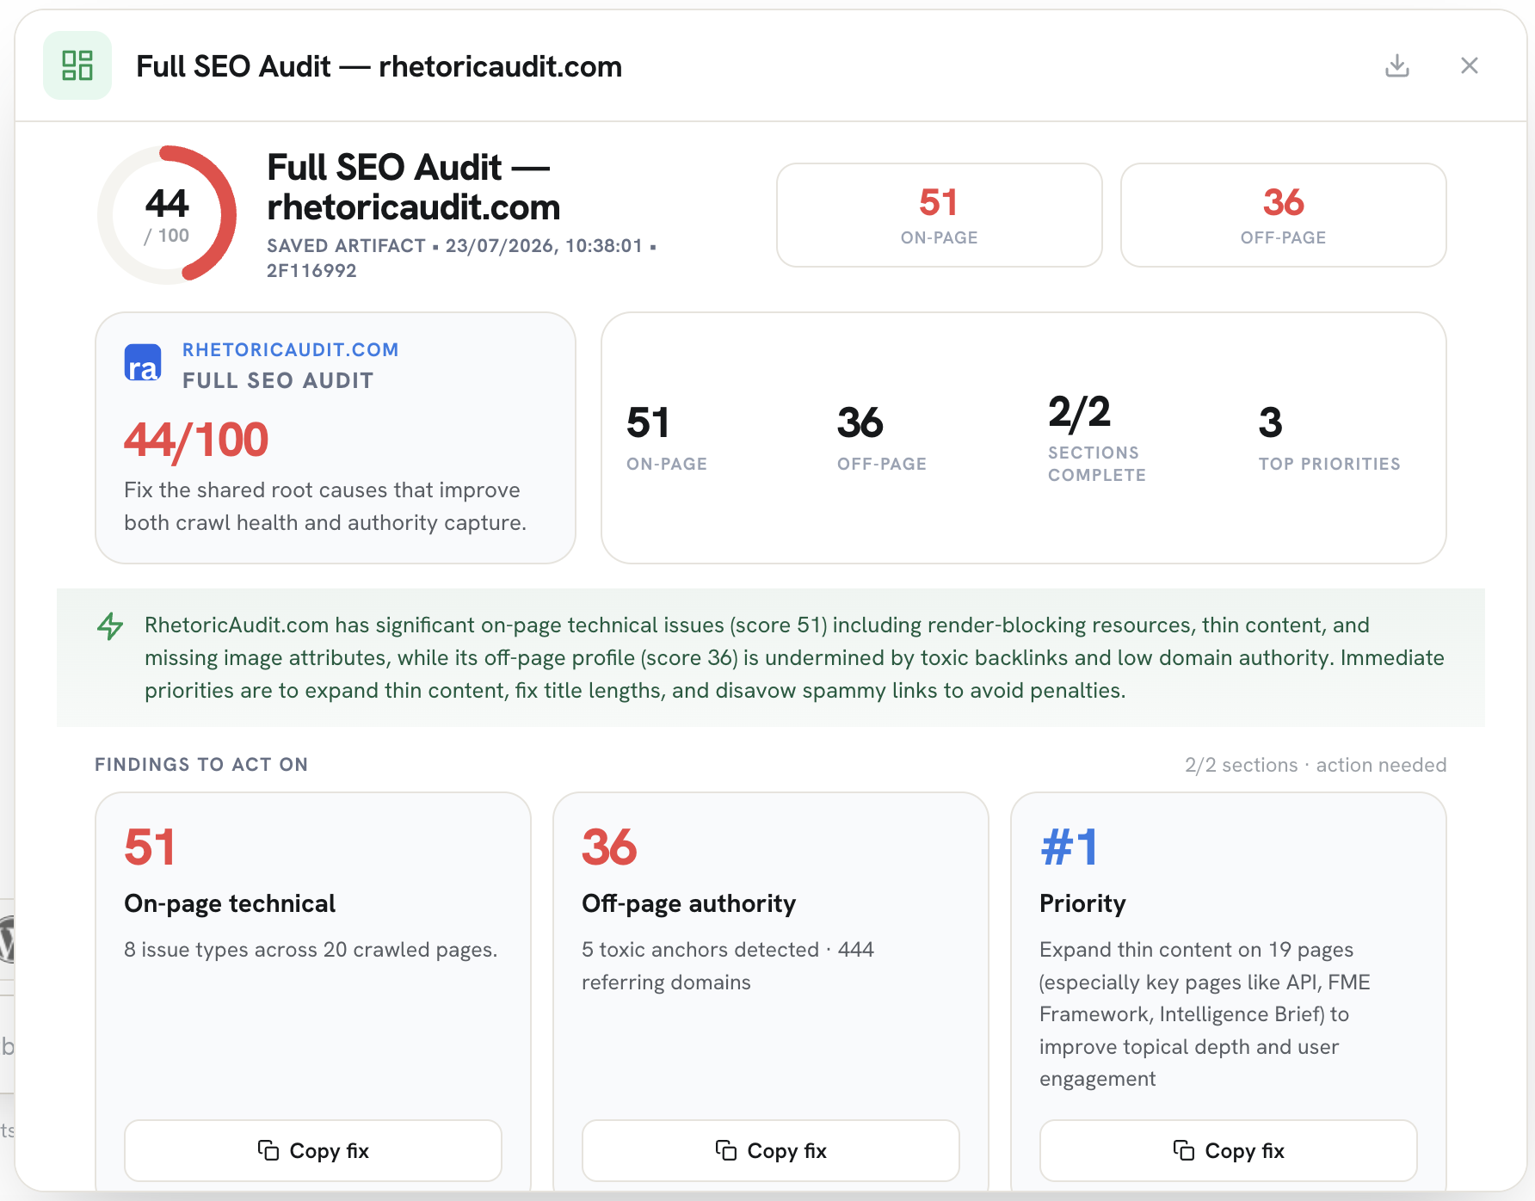The width and height of the screenshot is (1535, 1201).
Task: Open the Off-page authority card heading
Action: pyautogui.click(x=689, y=903)
